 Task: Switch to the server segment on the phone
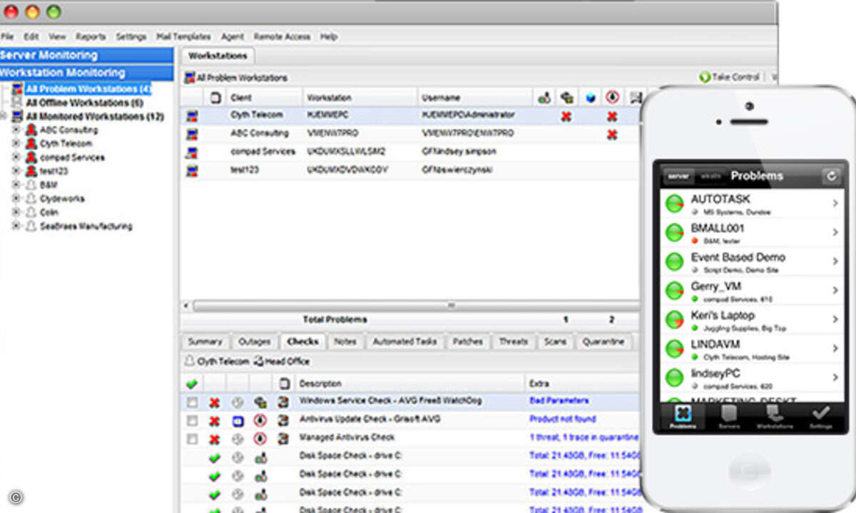[x=678, y=176]
